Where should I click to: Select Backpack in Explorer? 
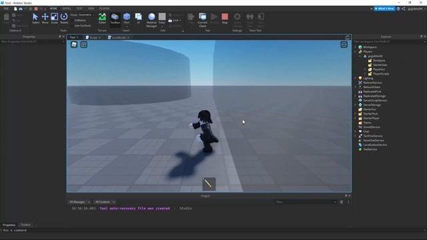point(379,61)
